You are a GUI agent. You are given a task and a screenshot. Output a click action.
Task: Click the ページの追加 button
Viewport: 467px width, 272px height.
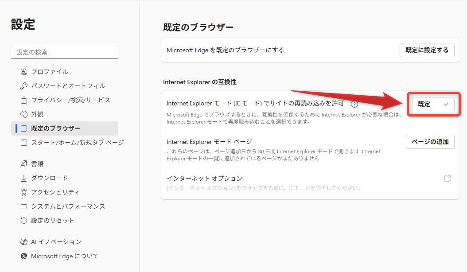point(430,142)
